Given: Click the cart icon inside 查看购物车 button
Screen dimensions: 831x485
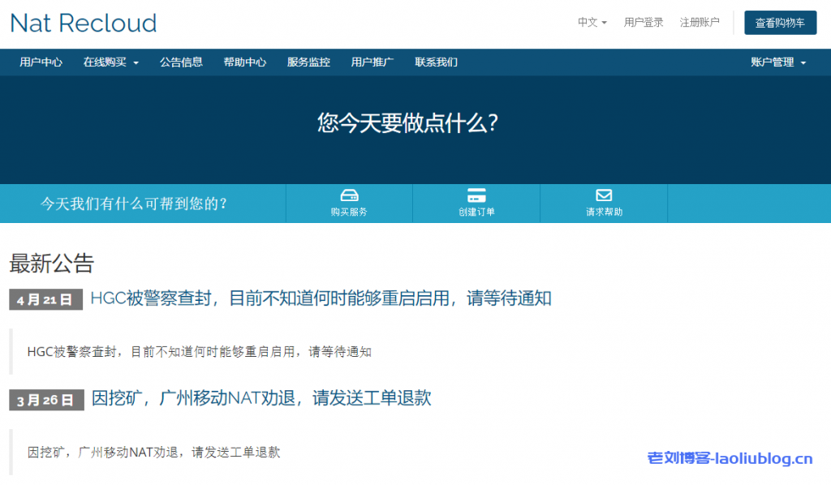Looking at the screenshot, I should 759,23.
